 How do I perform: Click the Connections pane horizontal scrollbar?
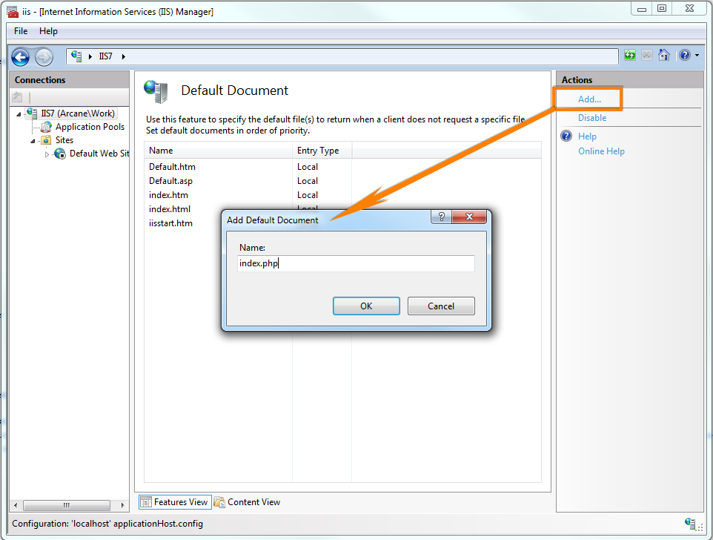(70, 505)
